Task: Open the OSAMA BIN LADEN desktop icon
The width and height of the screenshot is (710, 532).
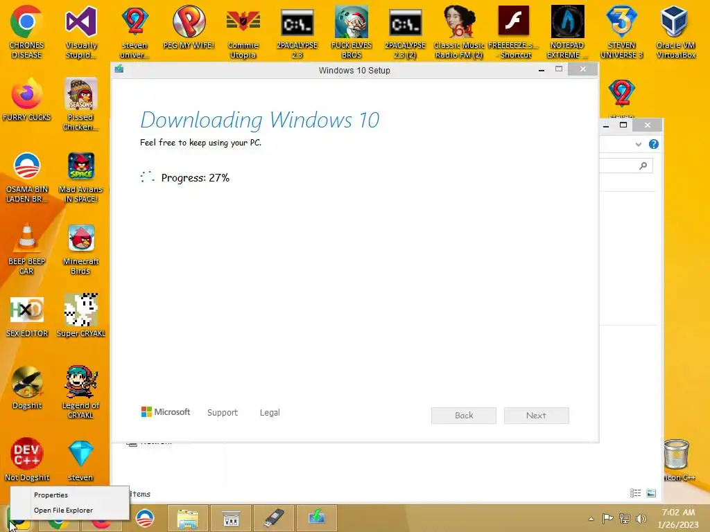Action: tap(26, 177)
